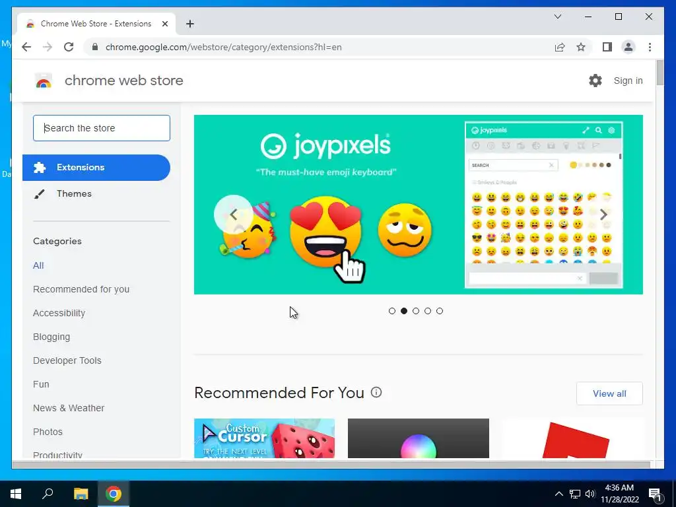This screenshot has width=676, height=507.
Task: Open the Custom Cursor extension card
Action: pyautogui.click(x=264, y=438)
